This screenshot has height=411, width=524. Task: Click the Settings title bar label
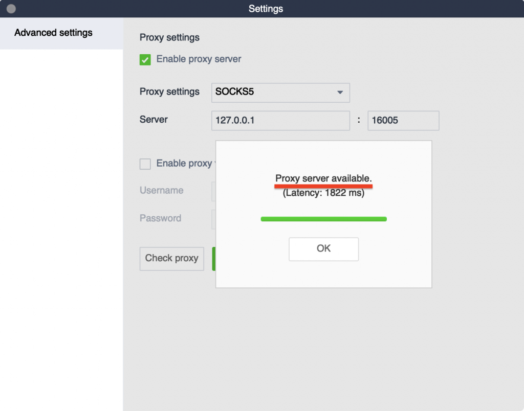click(x=266, y=8)
